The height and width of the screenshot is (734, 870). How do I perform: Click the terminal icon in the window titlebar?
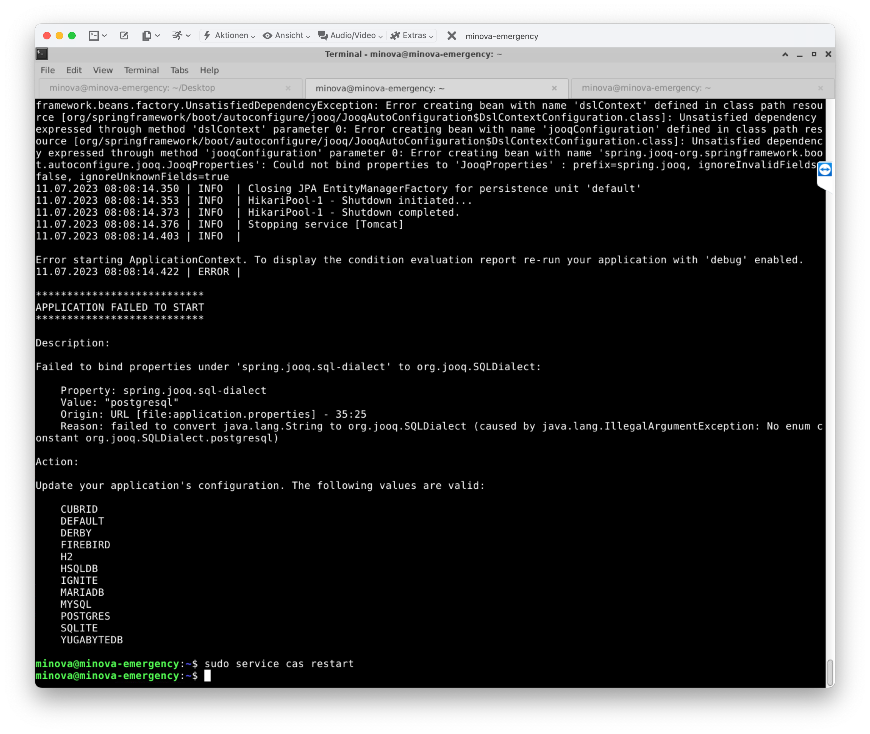tap(42, 54)
